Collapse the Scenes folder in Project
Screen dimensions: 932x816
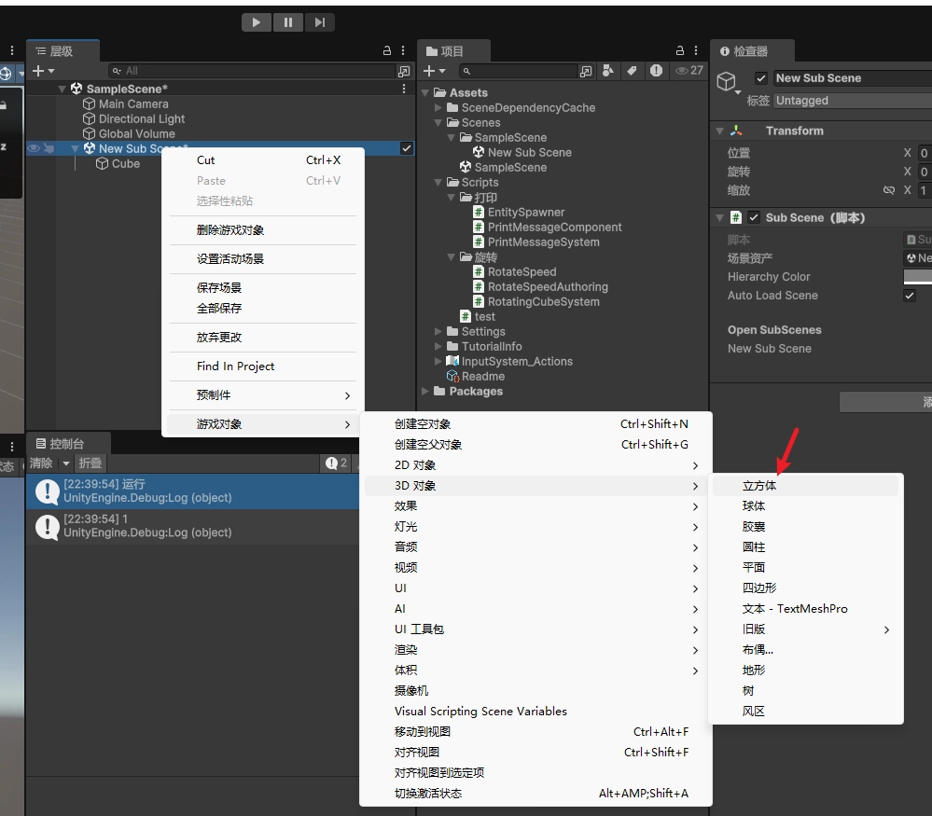(438, 123)
